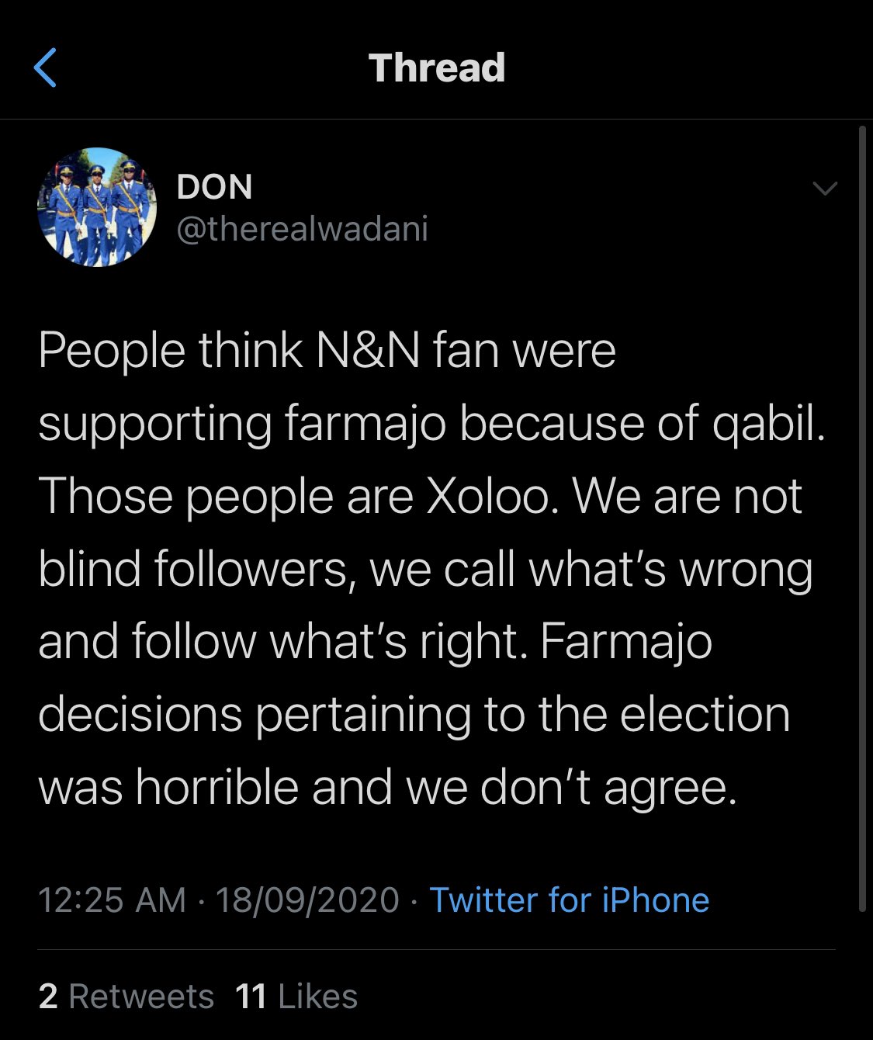The image size is (873, 1040).
Task: View the Likes label list
Action: 317,997
